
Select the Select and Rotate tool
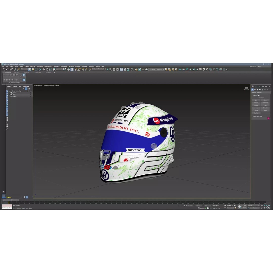47,69
